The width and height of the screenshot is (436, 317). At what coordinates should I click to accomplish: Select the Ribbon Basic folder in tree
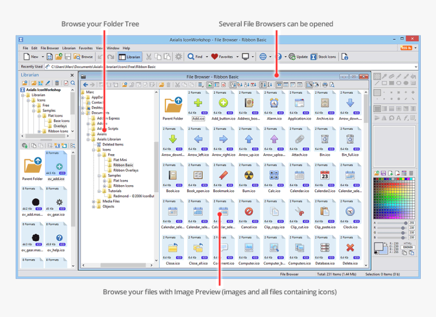(x=123, y=165)
